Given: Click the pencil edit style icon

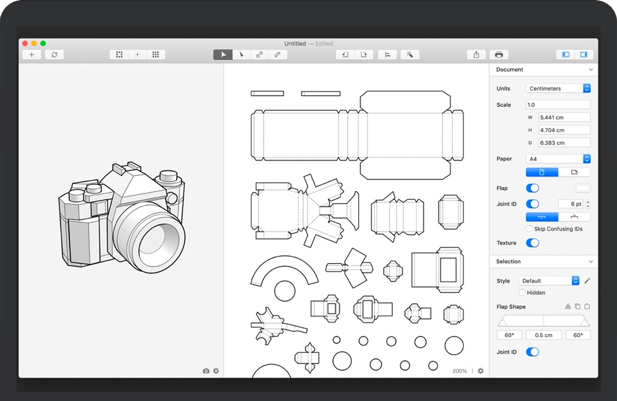Looking at the screenshot, I should [x=587, y=281].
